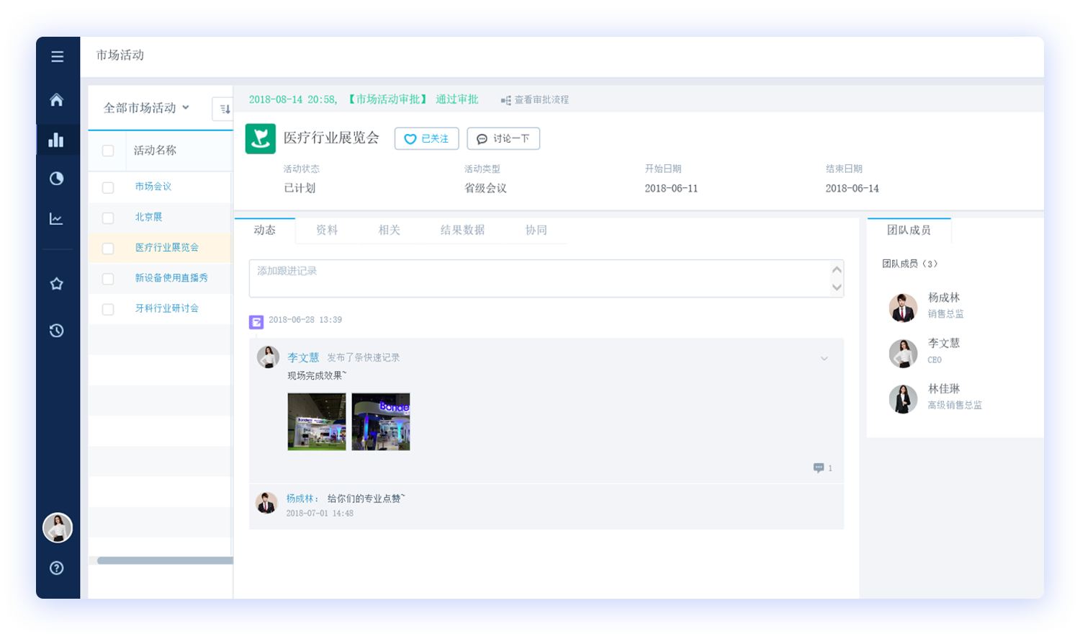
Task: Click the 团队成员（3）count label
Action: click(911, 264)
